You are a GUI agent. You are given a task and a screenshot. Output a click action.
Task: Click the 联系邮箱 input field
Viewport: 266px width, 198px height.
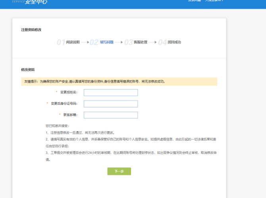[111, 115]
